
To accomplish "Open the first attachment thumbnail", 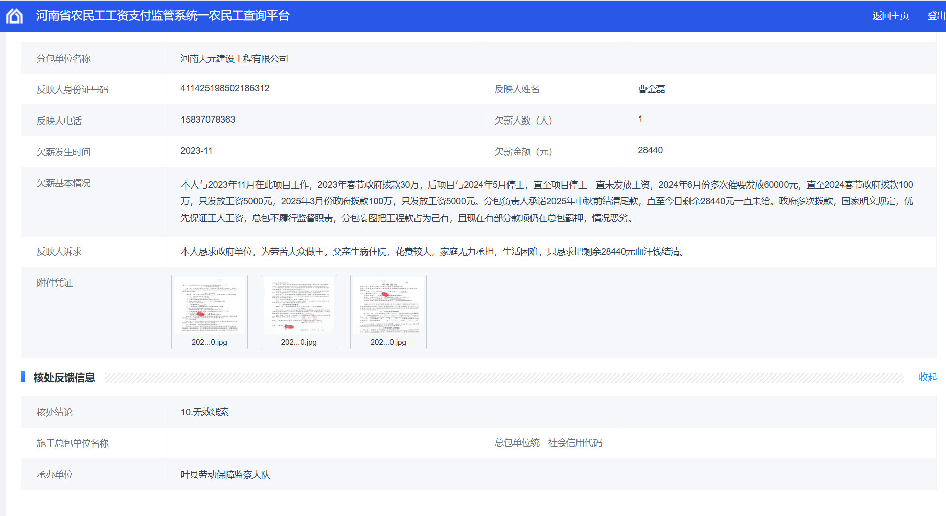I will click(x=210, y=312).
